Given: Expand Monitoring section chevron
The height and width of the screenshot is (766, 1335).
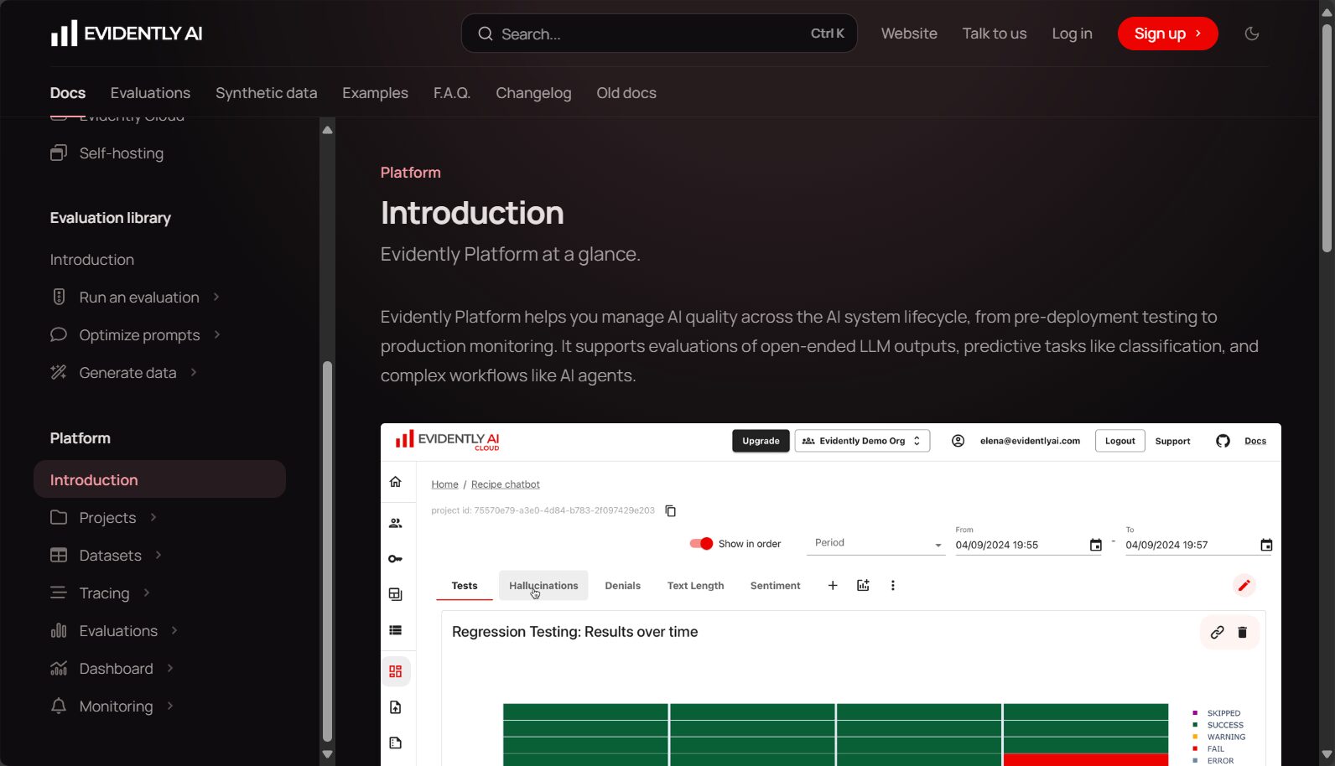Looking at the screenshot, I should tap(170, 706).
